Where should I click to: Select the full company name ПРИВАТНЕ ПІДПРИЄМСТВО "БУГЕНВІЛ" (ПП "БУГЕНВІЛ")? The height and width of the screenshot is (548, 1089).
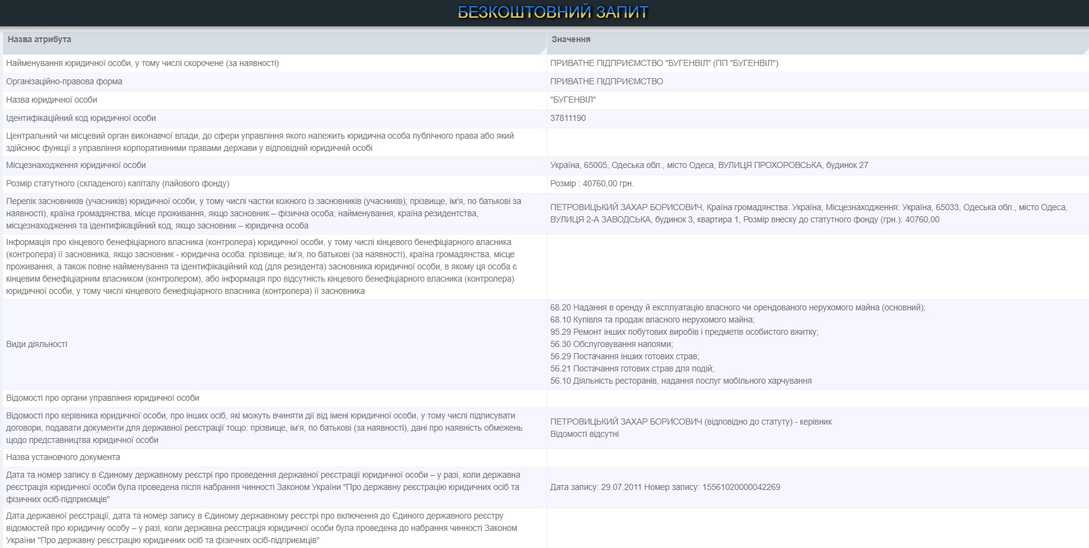(x=664, y=63)
